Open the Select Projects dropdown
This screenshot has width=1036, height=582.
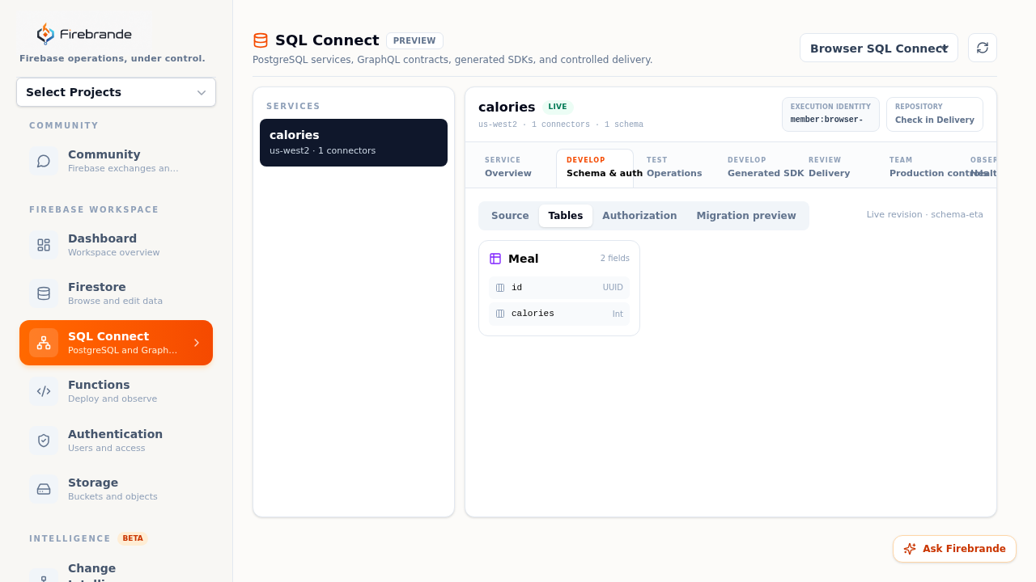click(x=116, y=92)
